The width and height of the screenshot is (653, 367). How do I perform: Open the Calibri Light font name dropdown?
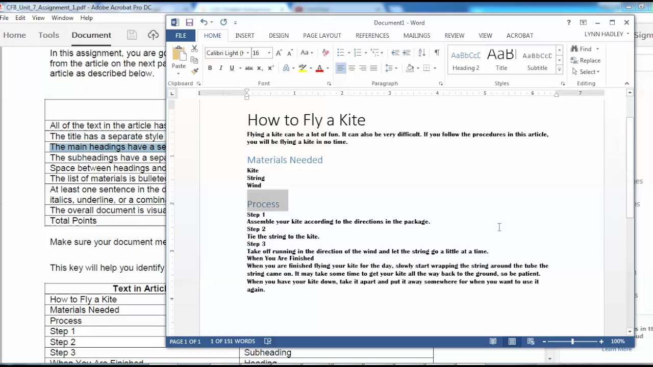click(248, 53)
